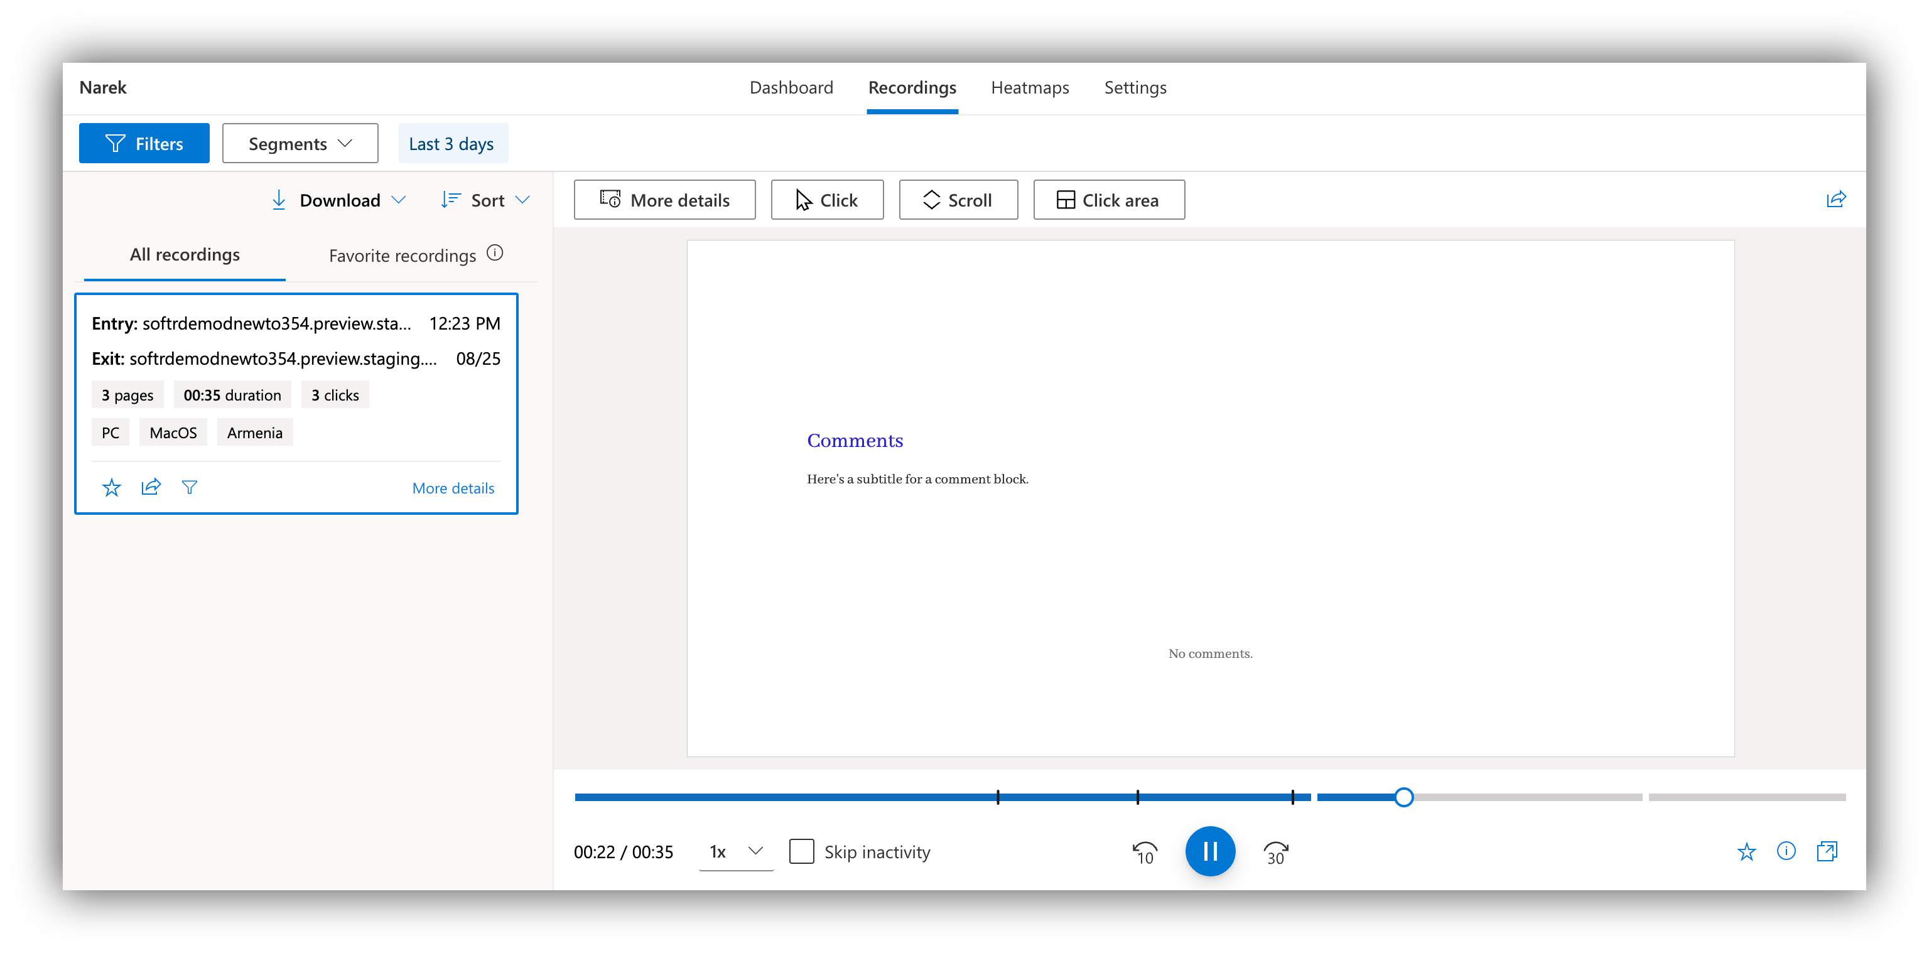
Task: Switch to the Heatmaps tab
Action: 1030,88
